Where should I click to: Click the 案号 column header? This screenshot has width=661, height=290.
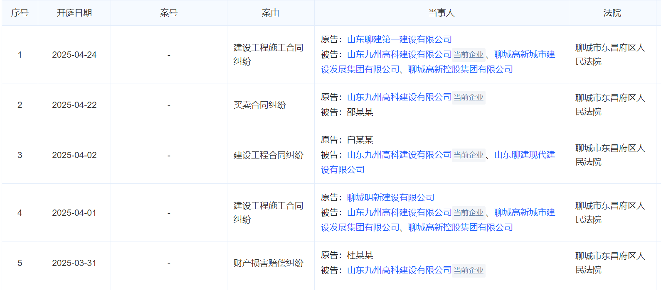[x=169, y=13]
